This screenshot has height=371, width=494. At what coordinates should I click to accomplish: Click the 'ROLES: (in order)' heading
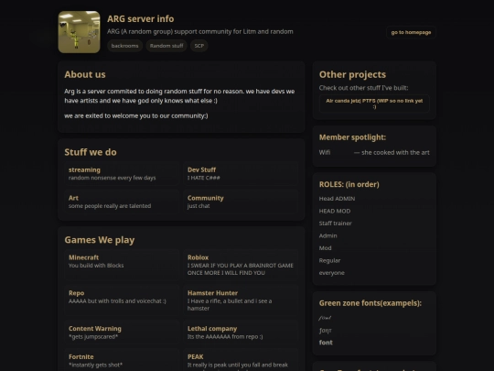pos(349,184)
